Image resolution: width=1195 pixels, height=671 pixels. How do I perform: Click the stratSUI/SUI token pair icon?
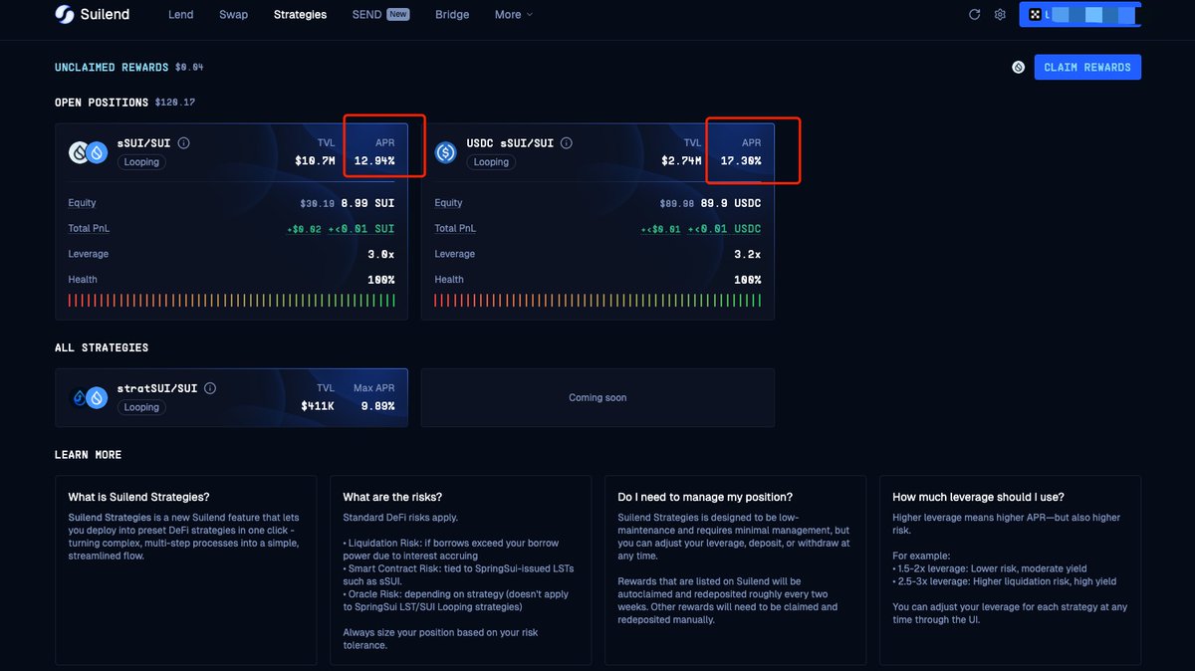[x=87, y=397]
